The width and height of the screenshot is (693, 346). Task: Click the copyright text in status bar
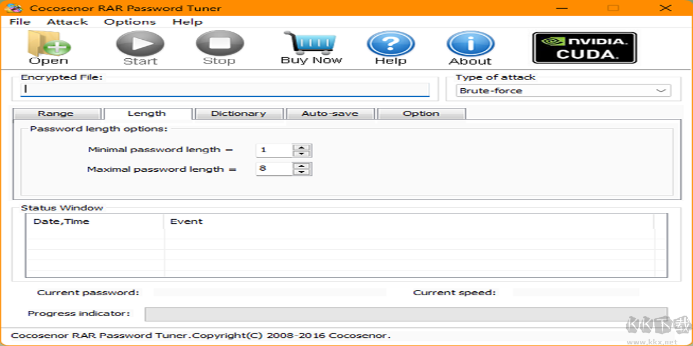pyautogui.click(x=201, y=335)
